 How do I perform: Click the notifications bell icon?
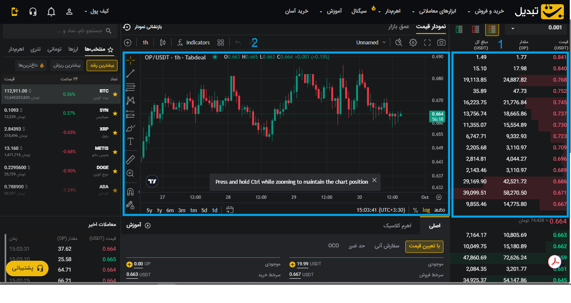(51, 12)
